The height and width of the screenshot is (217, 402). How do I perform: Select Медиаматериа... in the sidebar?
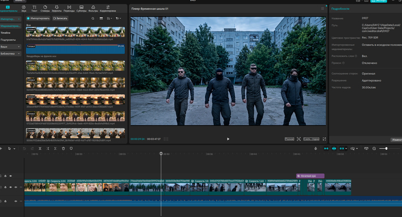(10, 26)
